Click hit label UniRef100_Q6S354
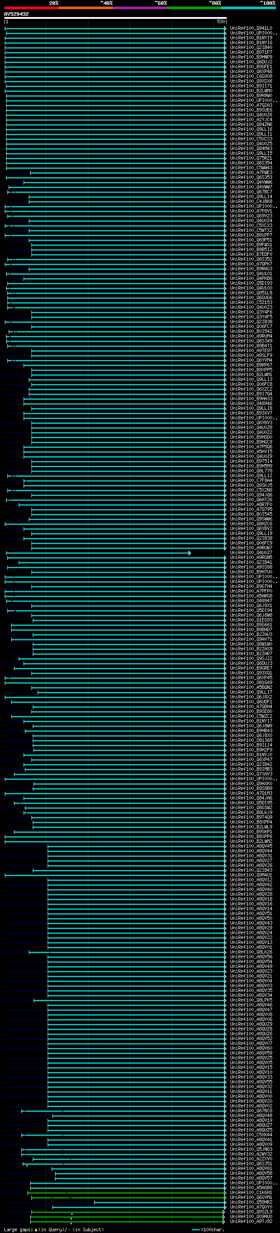The width and height of the screenshot is (280, 1233). point(251,163)
